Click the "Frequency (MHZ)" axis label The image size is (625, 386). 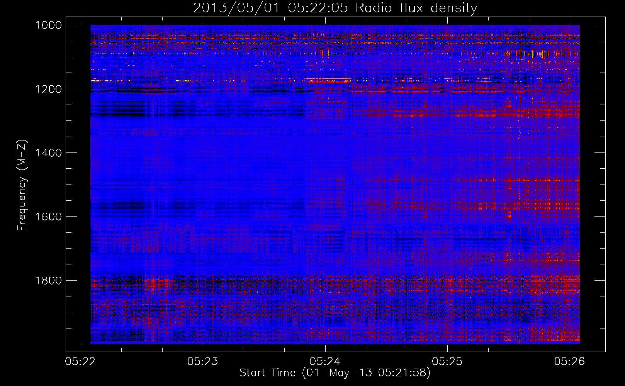click(22, 185)
